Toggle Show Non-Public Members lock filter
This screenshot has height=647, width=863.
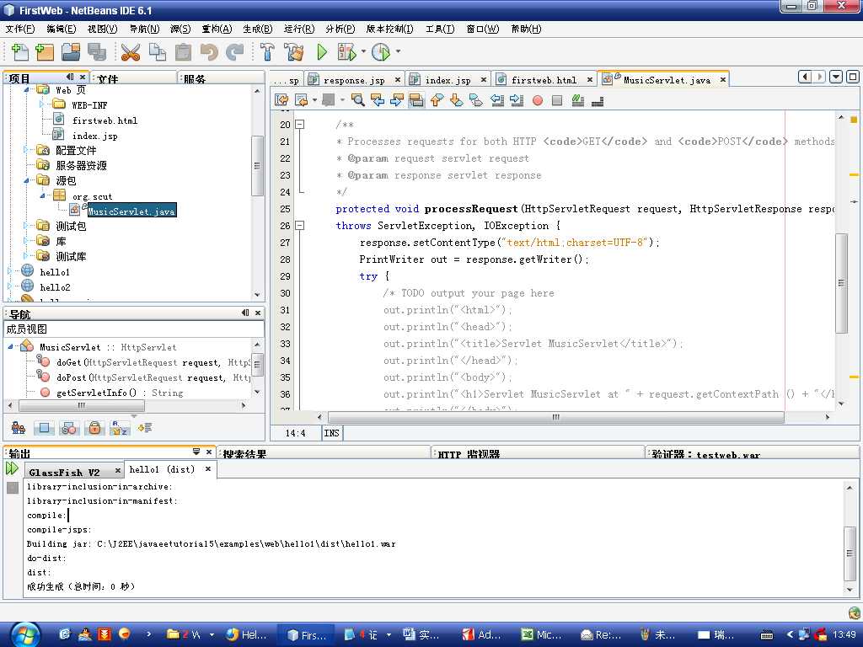94,427
